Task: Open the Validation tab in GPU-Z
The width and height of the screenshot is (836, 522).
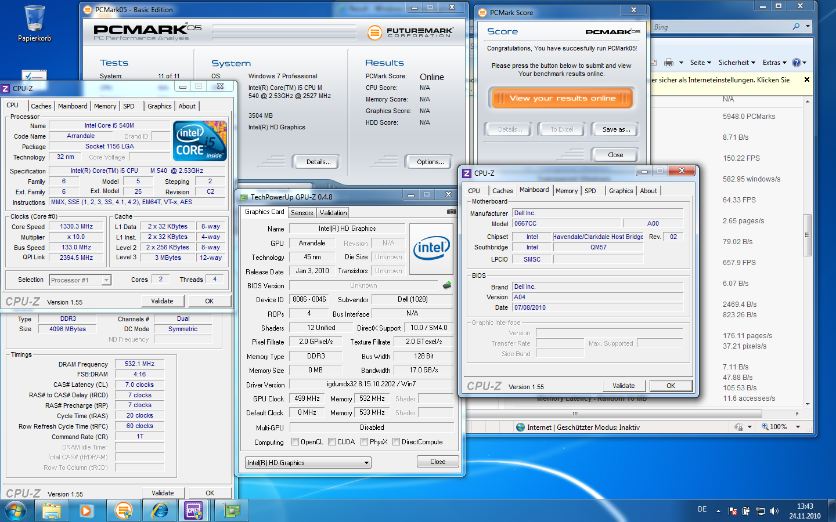Action: 333,213
